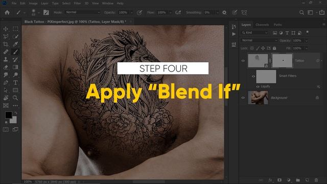Open the Edit Toolbar ellipsis
The image size is (327, 184).
tap(15, 105)
